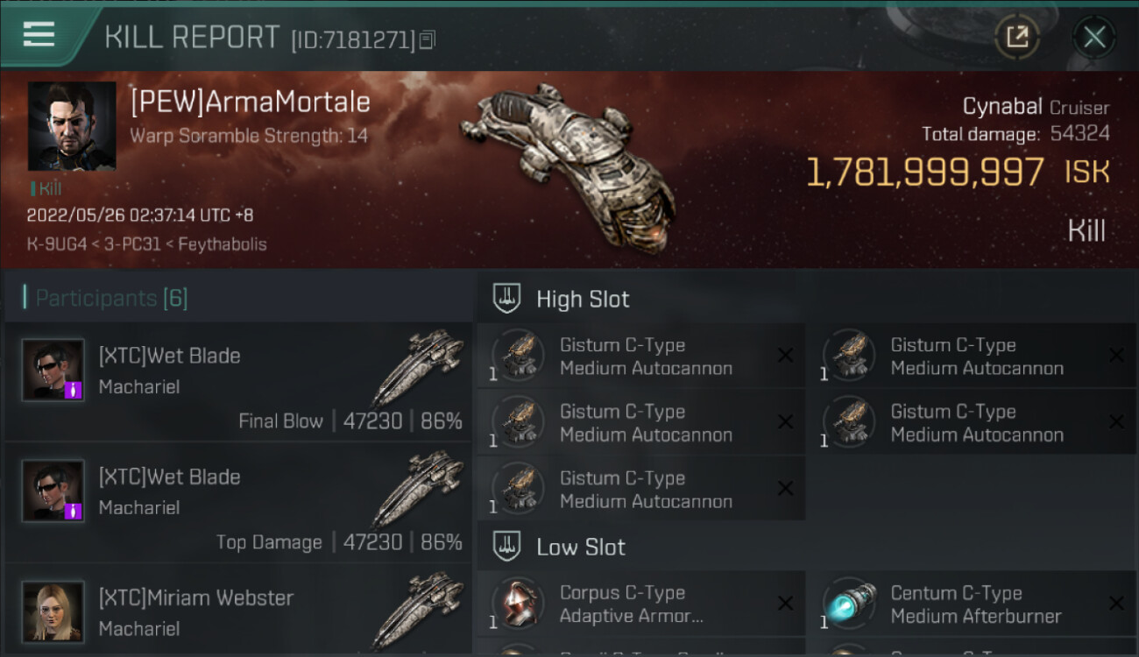This screenshot has width=1139, height=657.
Task: Click the Low Slot section icon
Action: (x=507, y=546)
